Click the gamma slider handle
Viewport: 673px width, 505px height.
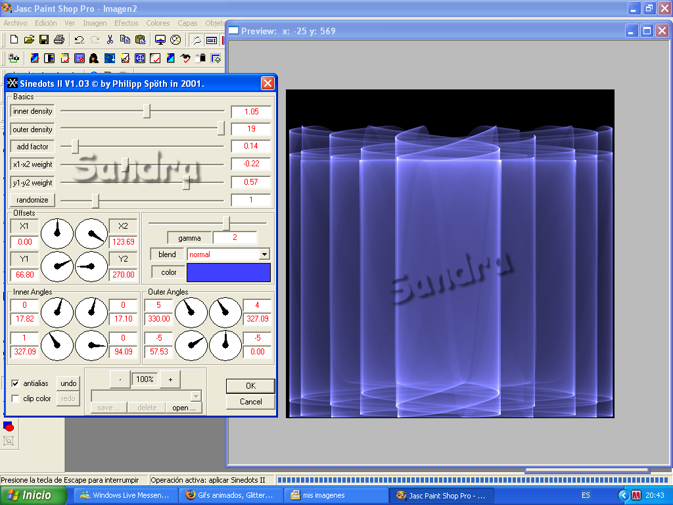click(x=226, y=223)
